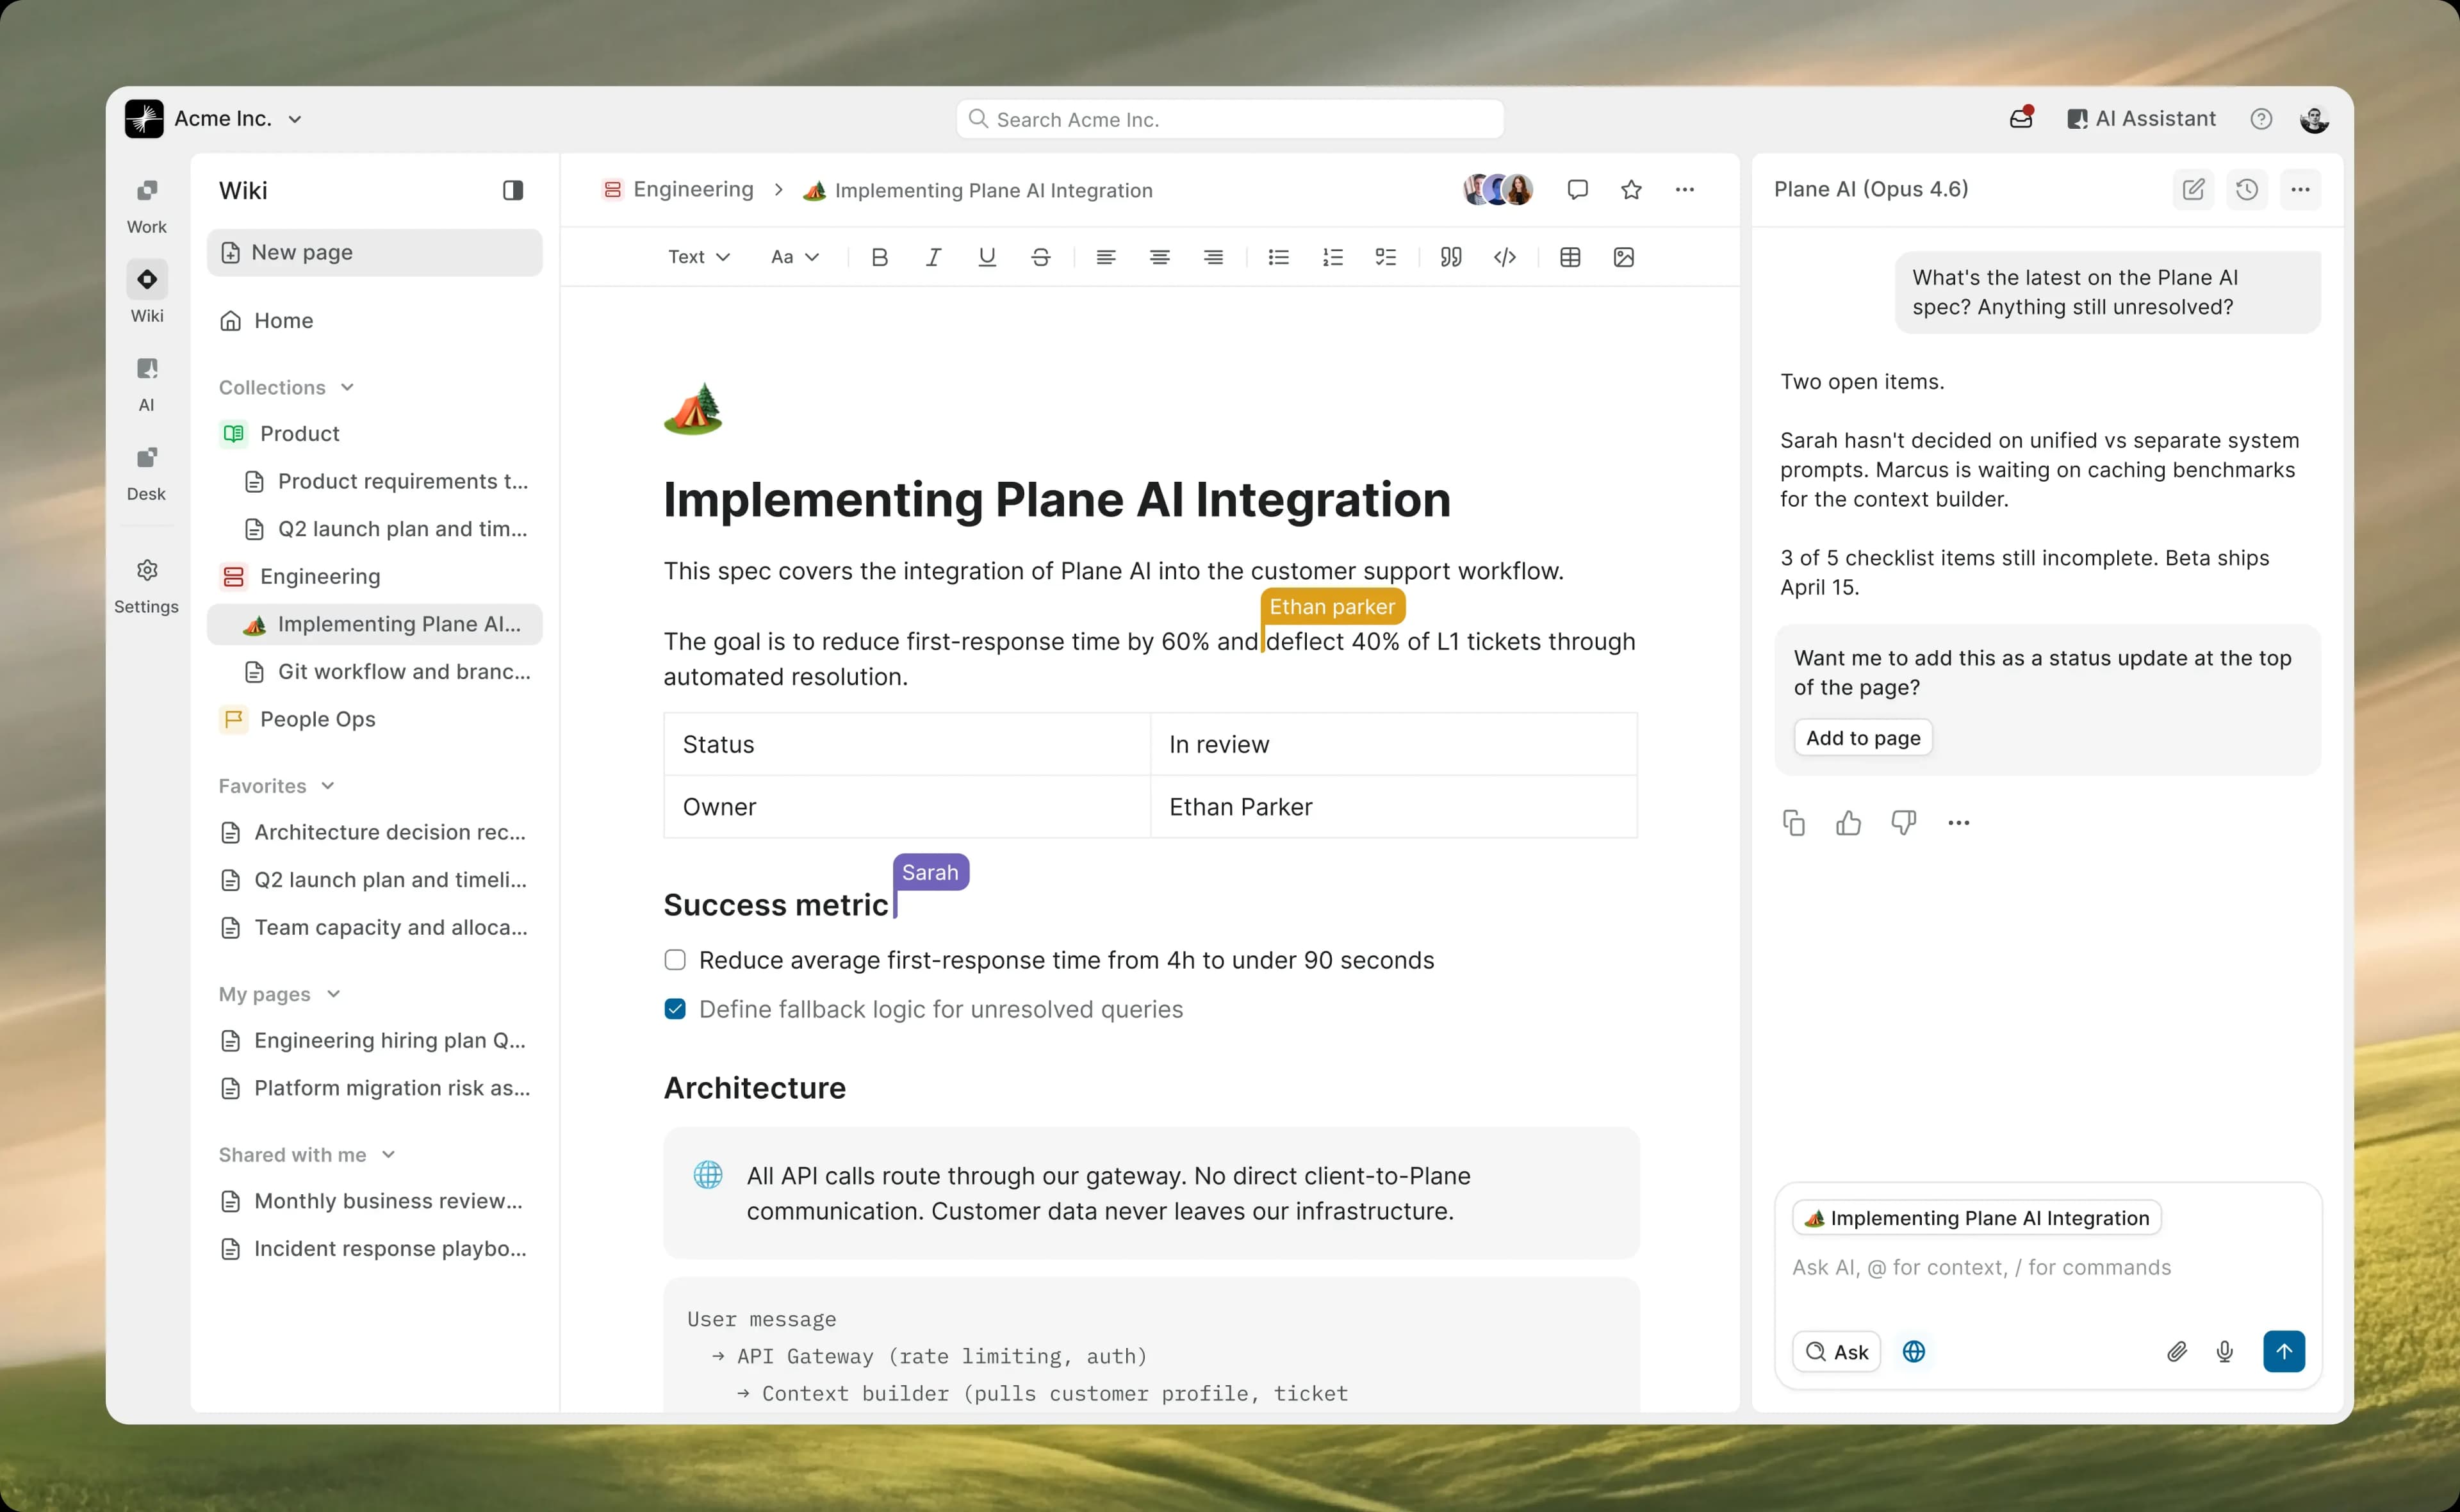Insert a numbered list
Image resolution: width=2460 pixels, height=1512 pixels.
point(1332,257)
